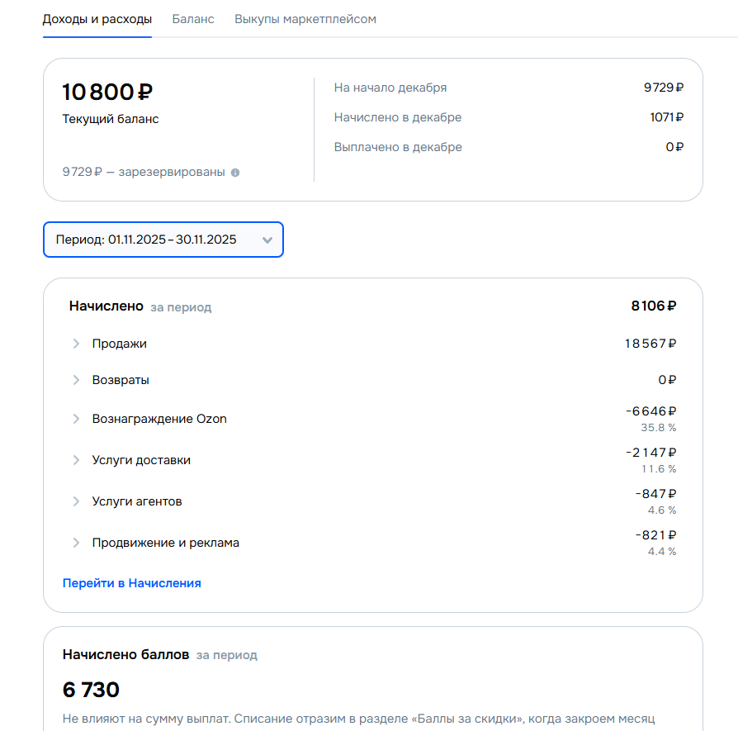
Task: Expand the Продажи row chevron
Action: tap(76, 344)
